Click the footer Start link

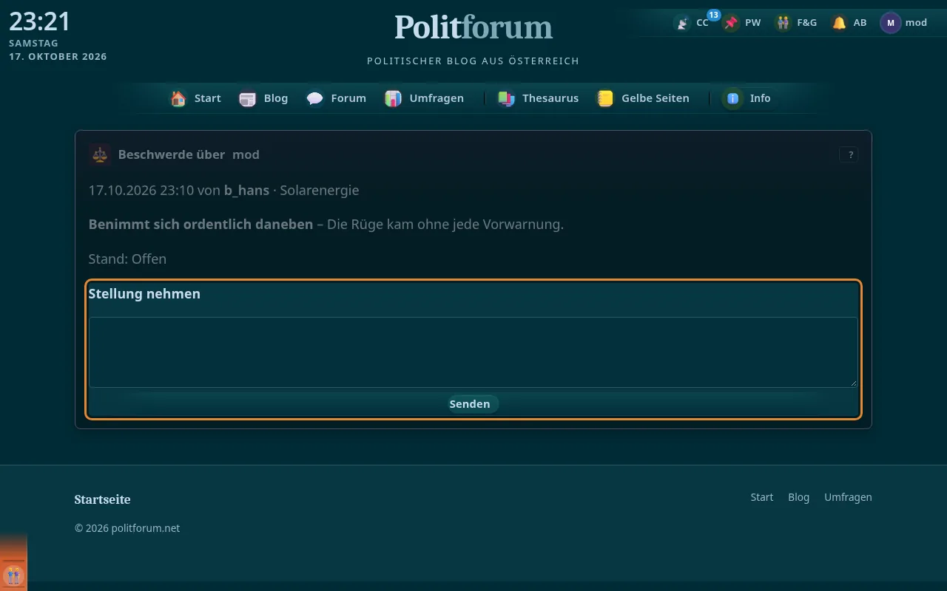click(762, 497)
